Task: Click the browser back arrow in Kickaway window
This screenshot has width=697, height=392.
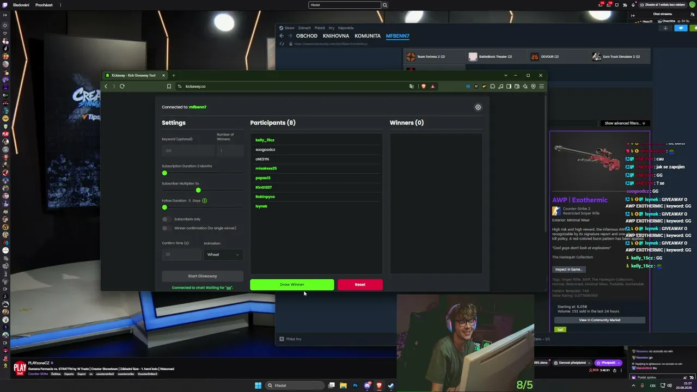Action: pos(106,86)
